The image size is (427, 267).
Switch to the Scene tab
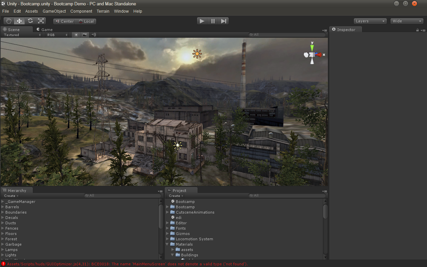(17, 29)
